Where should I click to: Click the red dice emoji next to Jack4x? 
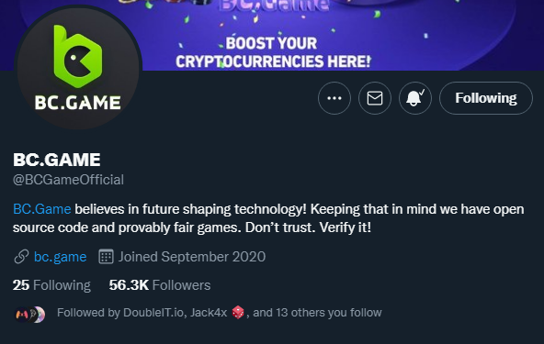[238, 313]
